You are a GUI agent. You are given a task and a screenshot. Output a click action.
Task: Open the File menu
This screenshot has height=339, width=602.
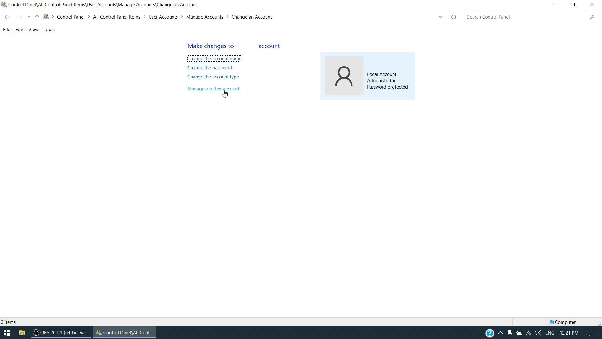coord(7,30)
